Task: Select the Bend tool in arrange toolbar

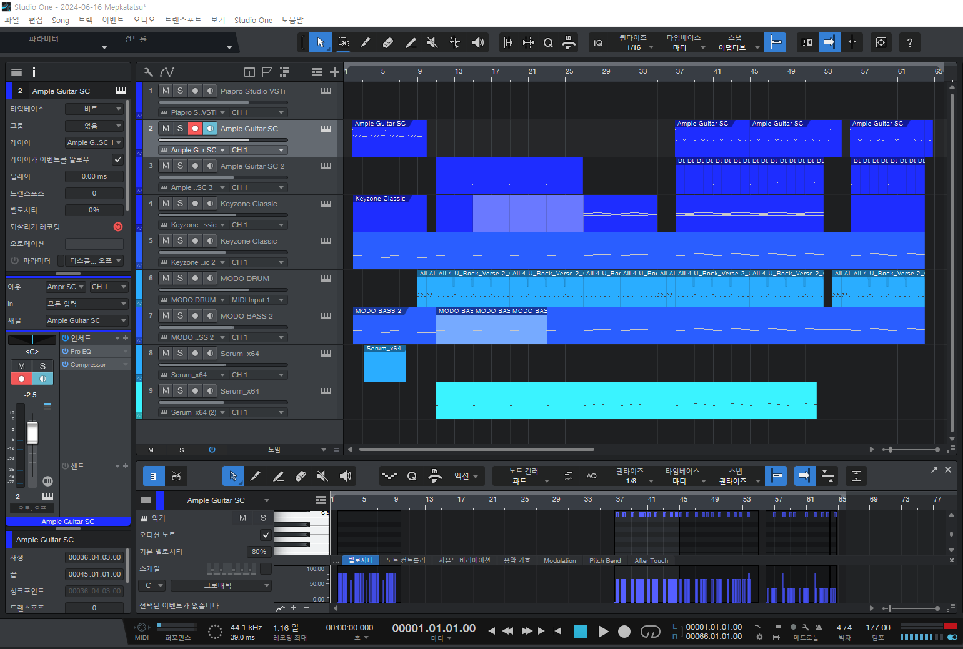Action: tap(455, 42)
